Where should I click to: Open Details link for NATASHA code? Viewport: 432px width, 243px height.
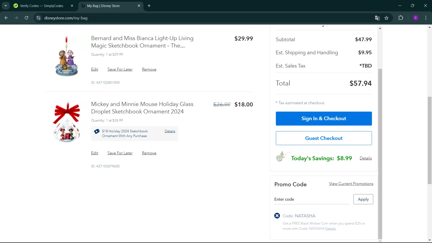click(331, 229)
